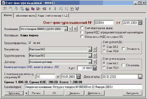Click the ОК button
The height and width of the screenshot is (99, 147).
pyautogui.click(x=54, y=93)
